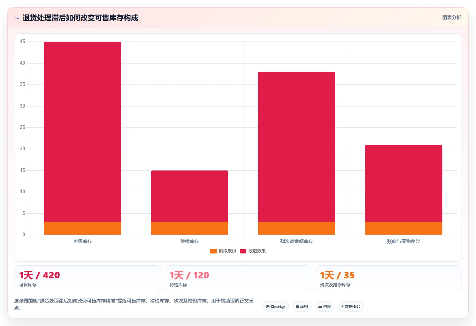Viewport: 476px width, 326px height.
Task: Select the 表格 tag chip
Action: (x=302, y=307)
